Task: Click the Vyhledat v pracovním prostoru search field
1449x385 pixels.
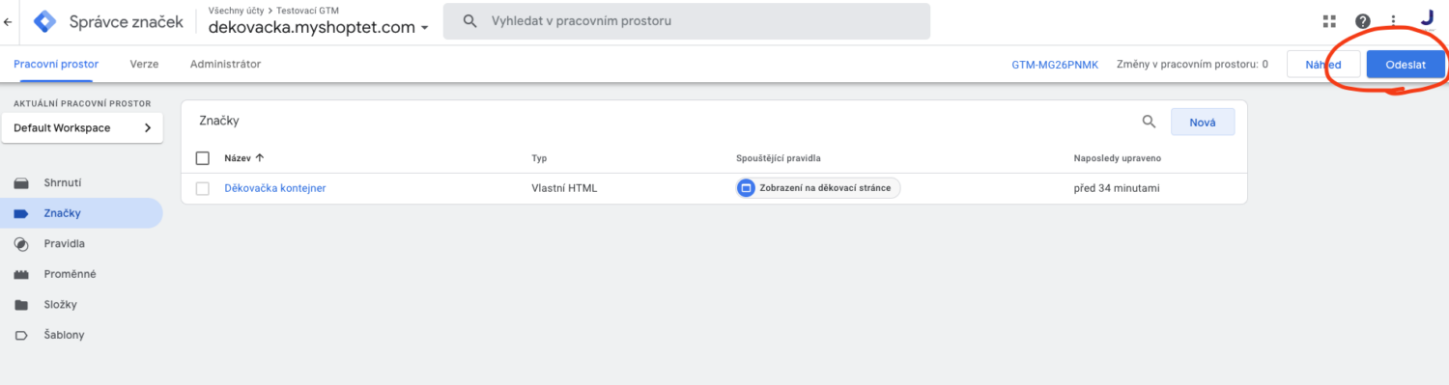Action: [686, 21]
